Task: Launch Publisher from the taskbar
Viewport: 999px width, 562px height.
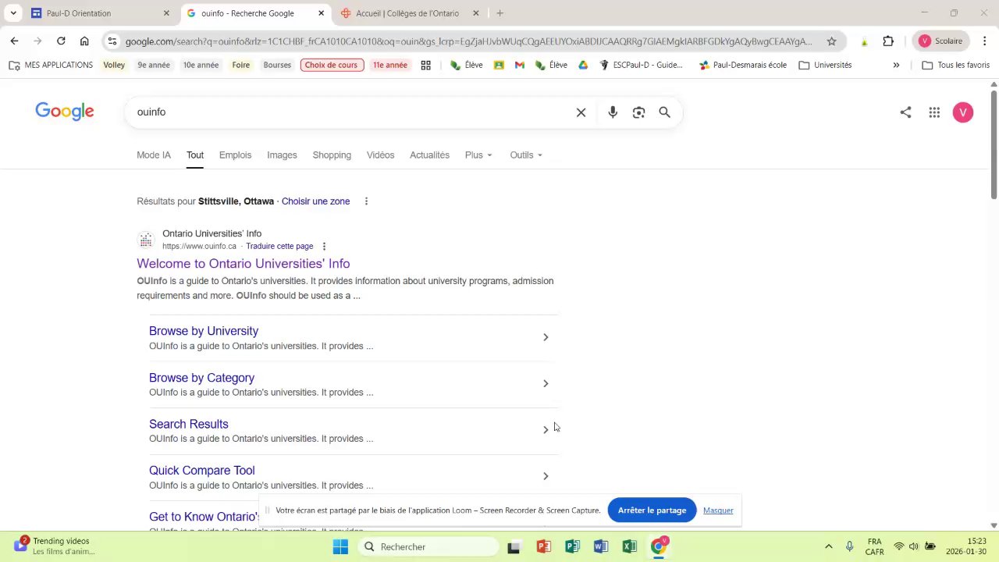Action: point(572,546)
